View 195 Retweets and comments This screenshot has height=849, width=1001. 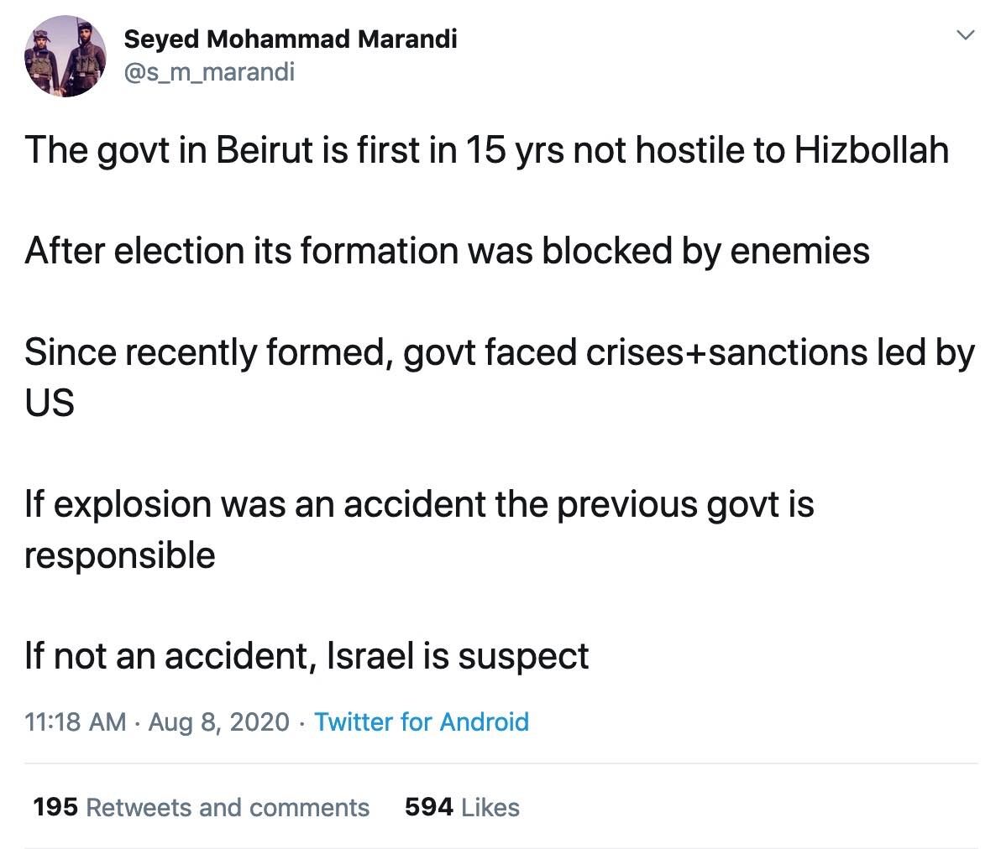click(x=201, y=807)
